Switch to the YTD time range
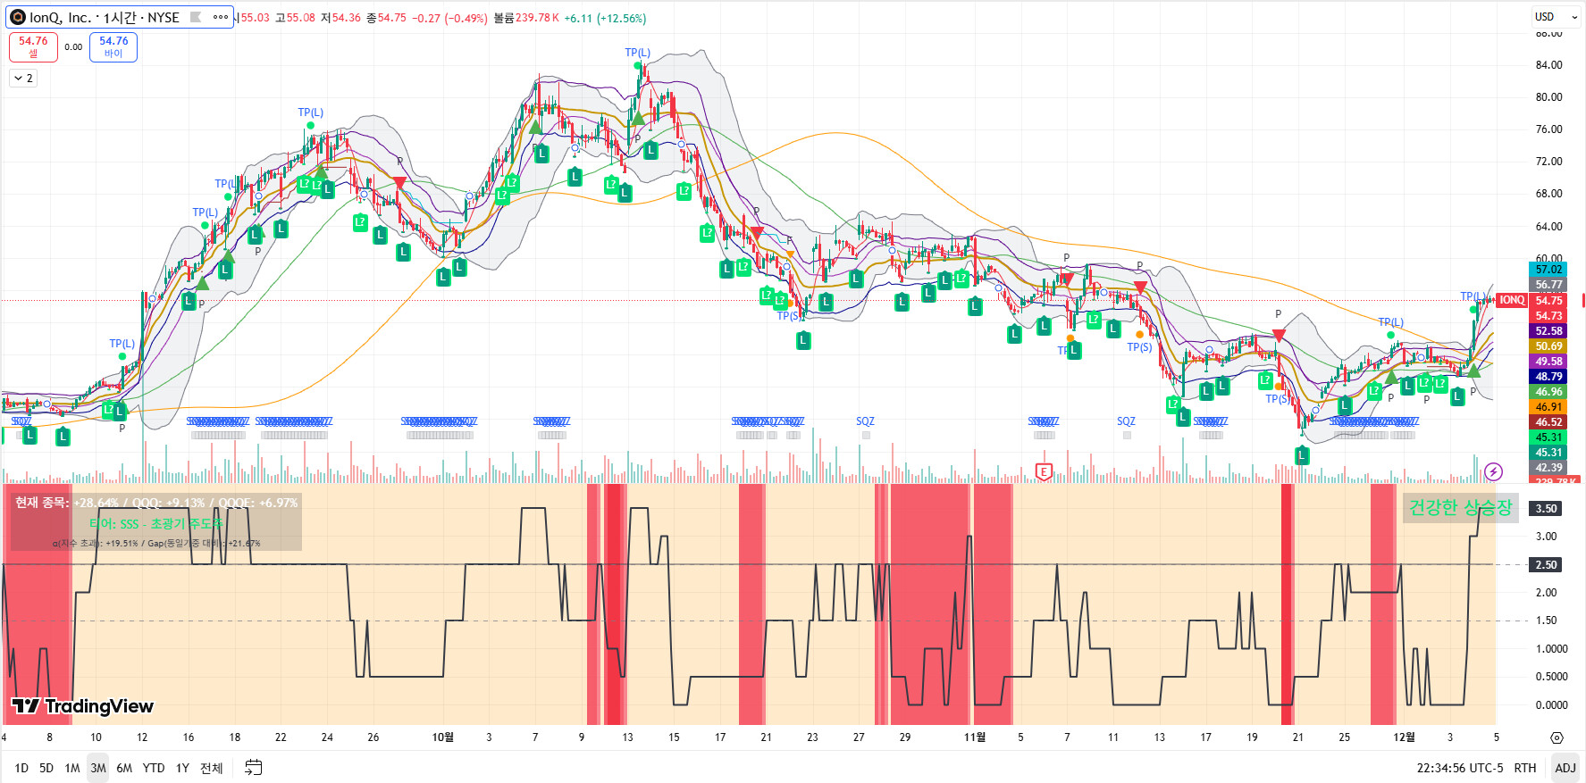The width and height of the screenshot is (1586, 783). [x=154, y=768]
